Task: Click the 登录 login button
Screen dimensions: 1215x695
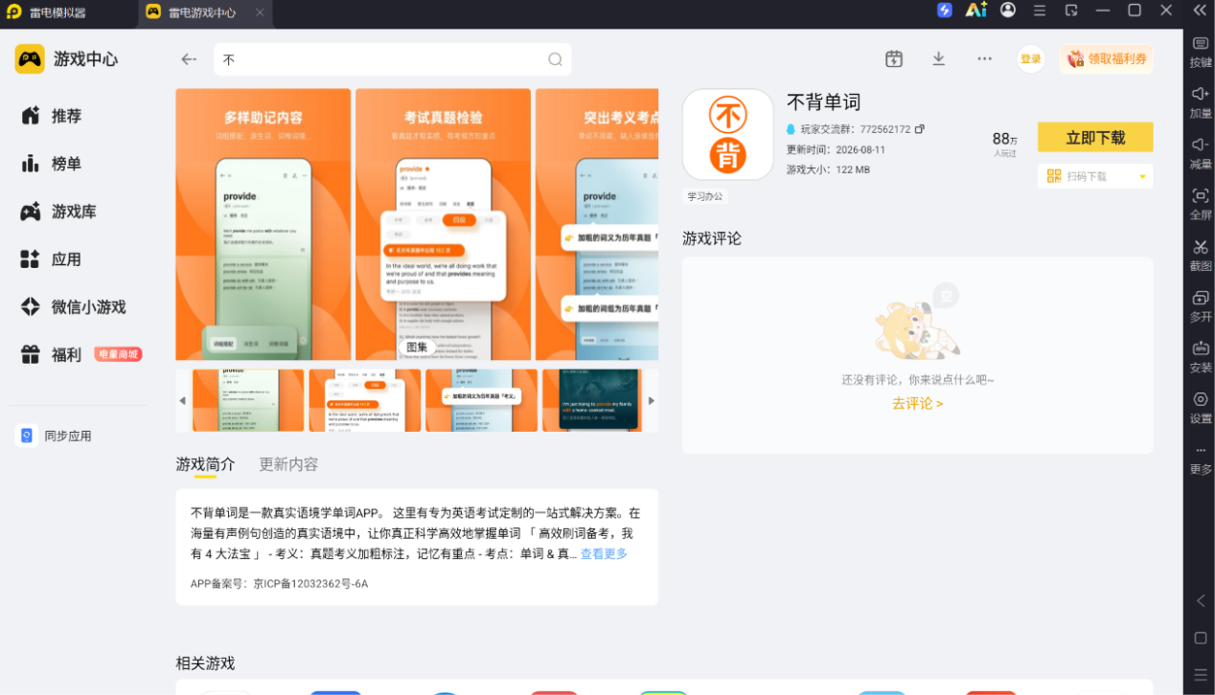Action: pos(1031,59)
